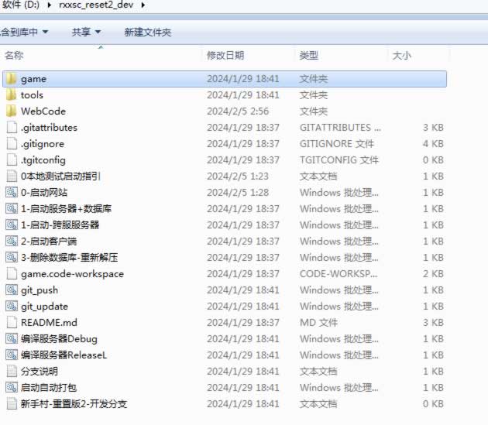Sort by the 修改日期 column header
Screen dimensions: 488x425
click(x=225, y=56)
